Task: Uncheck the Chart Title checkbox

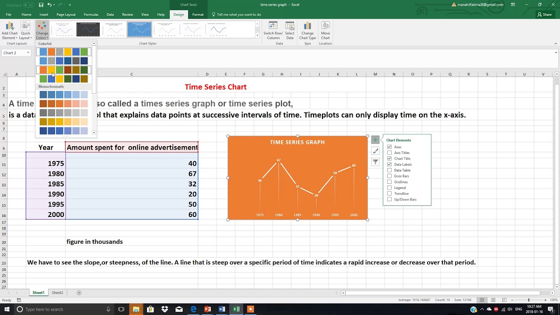Action: pos(389,158)
